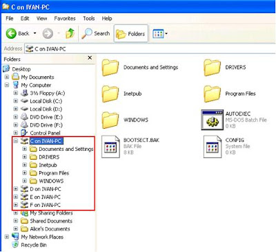Select CONFIG system file icon
This screenshot has height=252, width=276.
point(213,147)
